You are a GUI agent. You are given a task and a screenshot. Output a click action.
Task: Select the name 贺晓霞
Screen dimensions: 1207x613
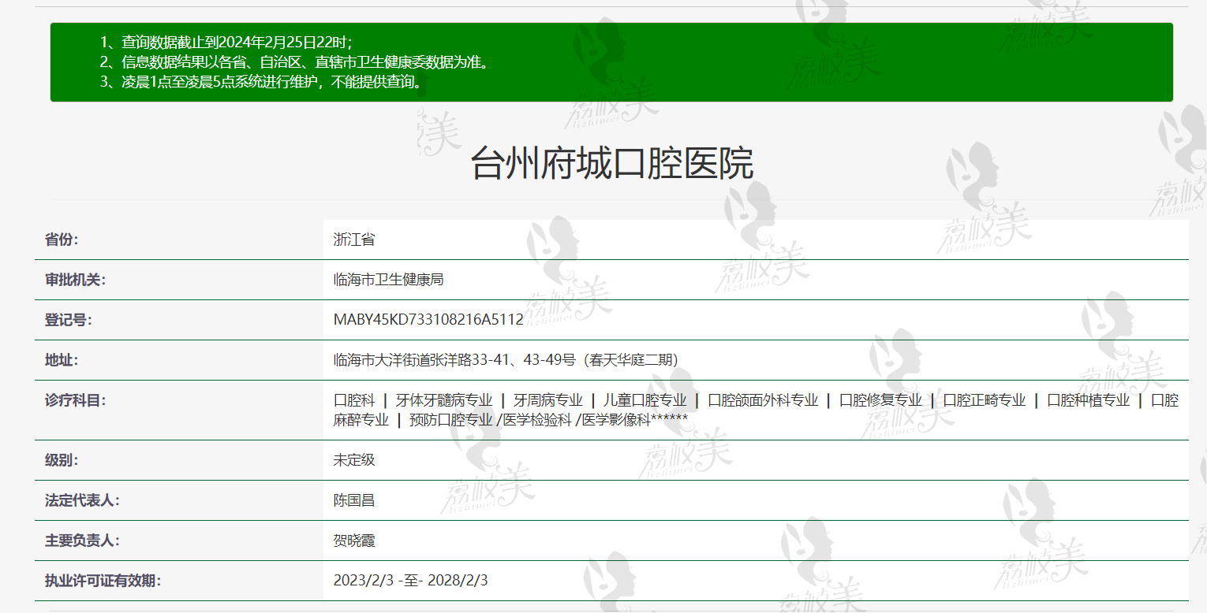(x=354, y=541)
